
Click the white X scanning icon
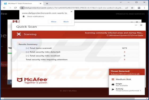click(19, 34)
